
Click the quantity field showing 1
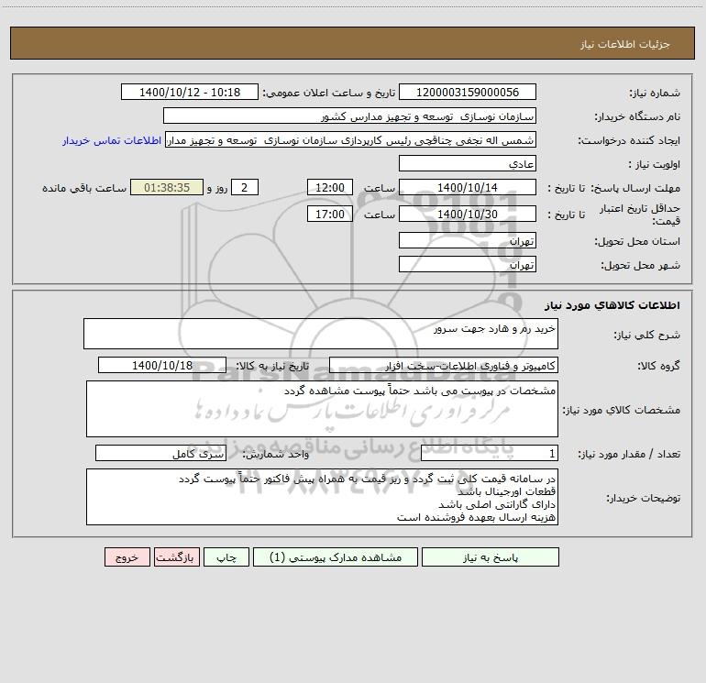pos(490,453)
